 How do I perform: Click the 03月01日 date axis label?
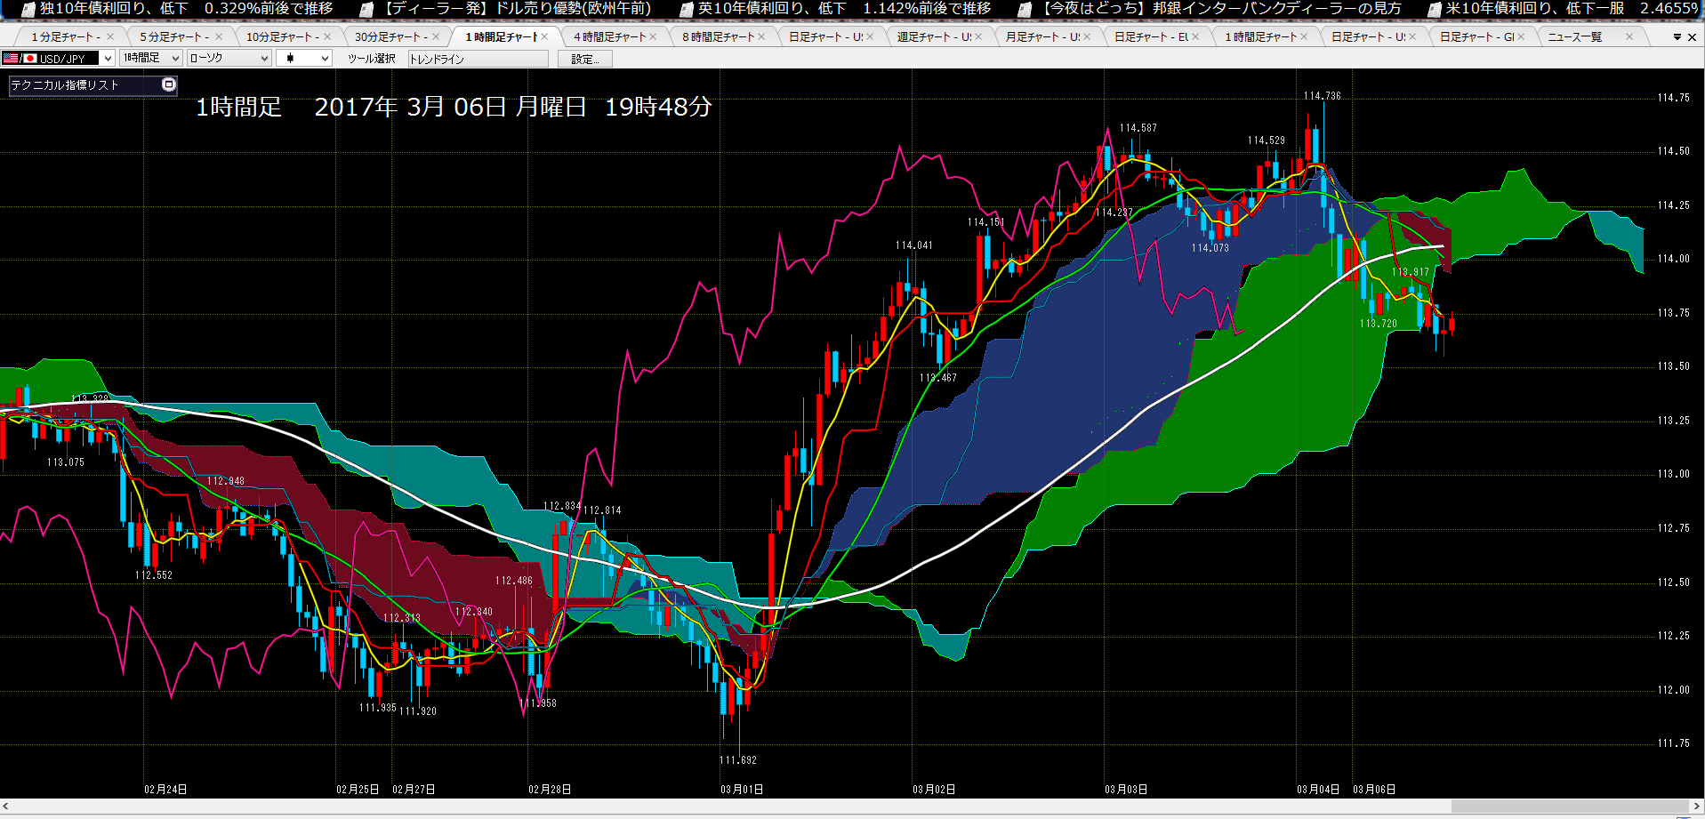click(742, 790)
